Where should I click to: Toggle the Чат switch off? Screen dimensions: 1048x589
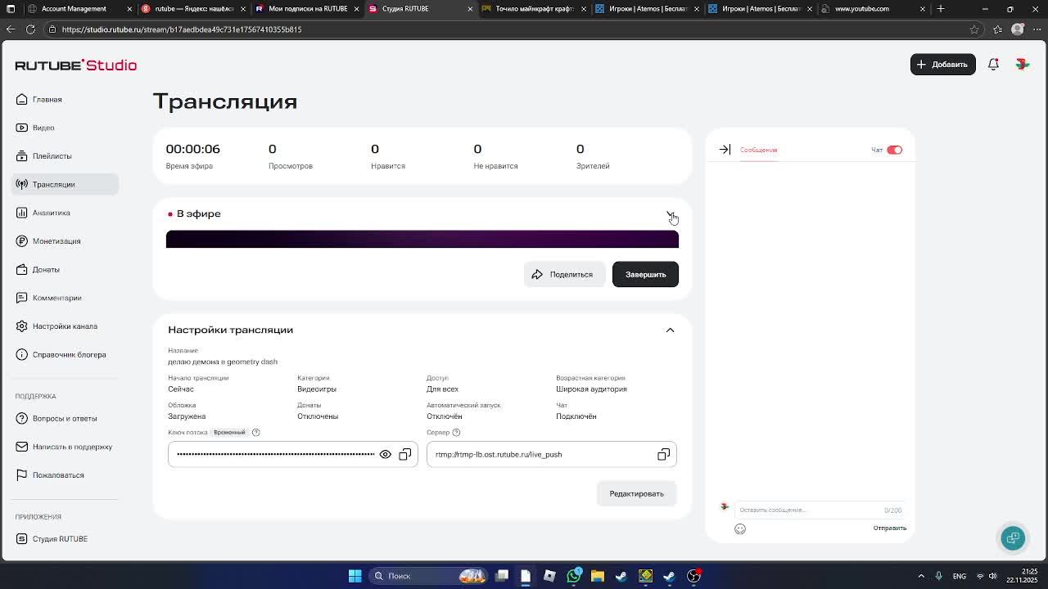(894, 150)
